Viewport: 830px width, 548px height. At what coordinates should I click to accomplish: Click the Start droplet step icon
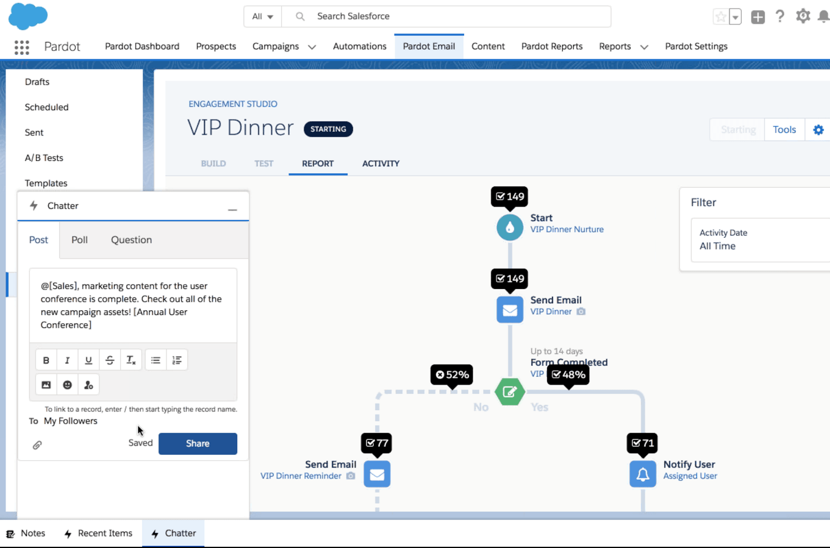pyautogui.click(x=510, y=227)
